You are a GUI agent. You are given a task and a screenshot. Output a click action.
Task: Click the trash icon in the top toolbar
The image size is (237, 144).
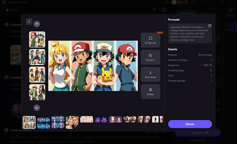pos(164,10)
